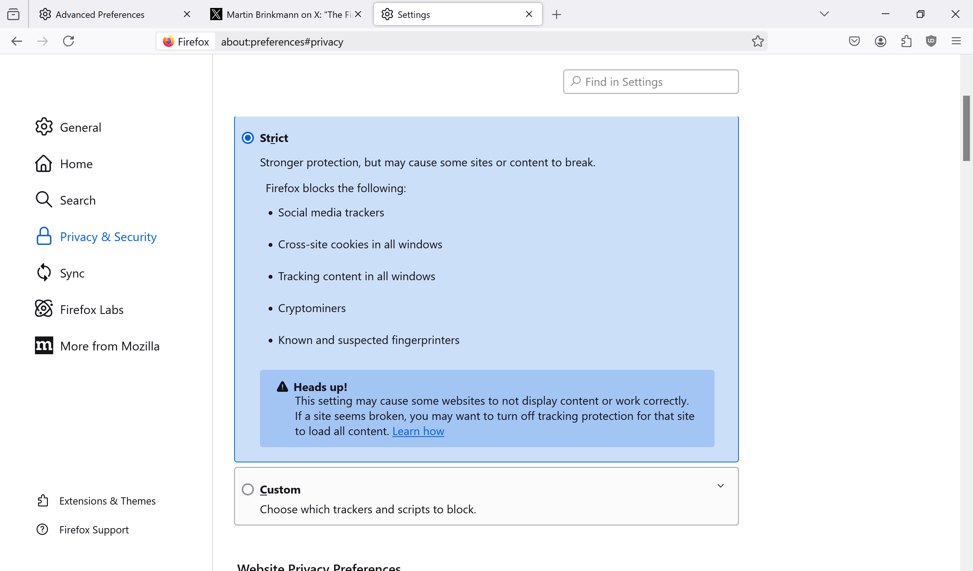This screenshot has height=571, width=973.
Task: Select the Custom protection radio button
Action: 248,489
